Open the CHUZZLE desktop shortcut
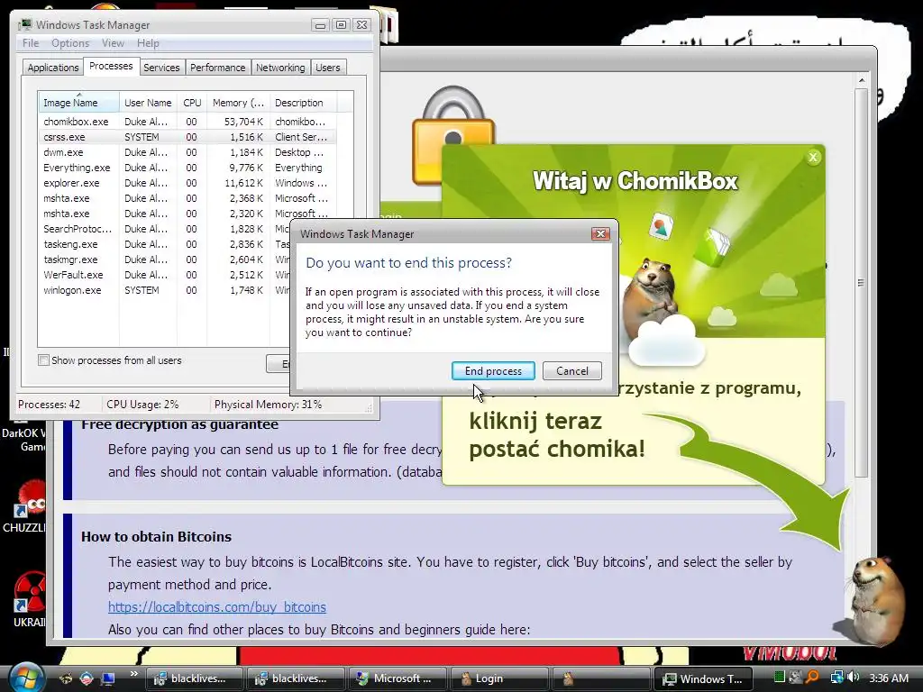This screenshot has width=923, height=692. (x=26, y=507)
